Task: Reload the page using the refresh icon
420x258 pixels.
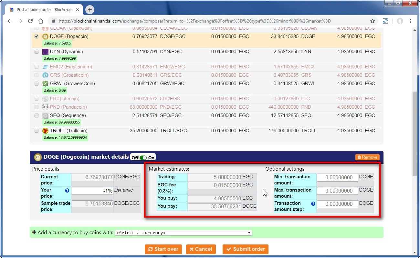Action: (x=30, y=21)
